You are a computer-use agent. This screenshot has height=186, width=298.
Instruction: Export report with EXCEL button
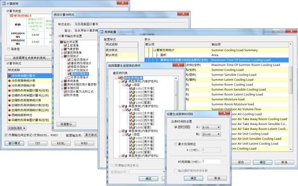click(x=61, y=143)
